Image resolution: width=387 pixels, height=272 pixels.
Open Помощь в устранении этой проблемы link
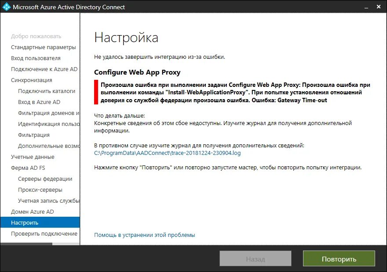(144, 235)
